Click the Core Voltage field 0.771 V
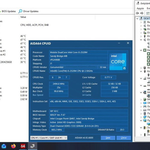Image resolution: width=150 pixels, height=150 pixels. [108, 77]
